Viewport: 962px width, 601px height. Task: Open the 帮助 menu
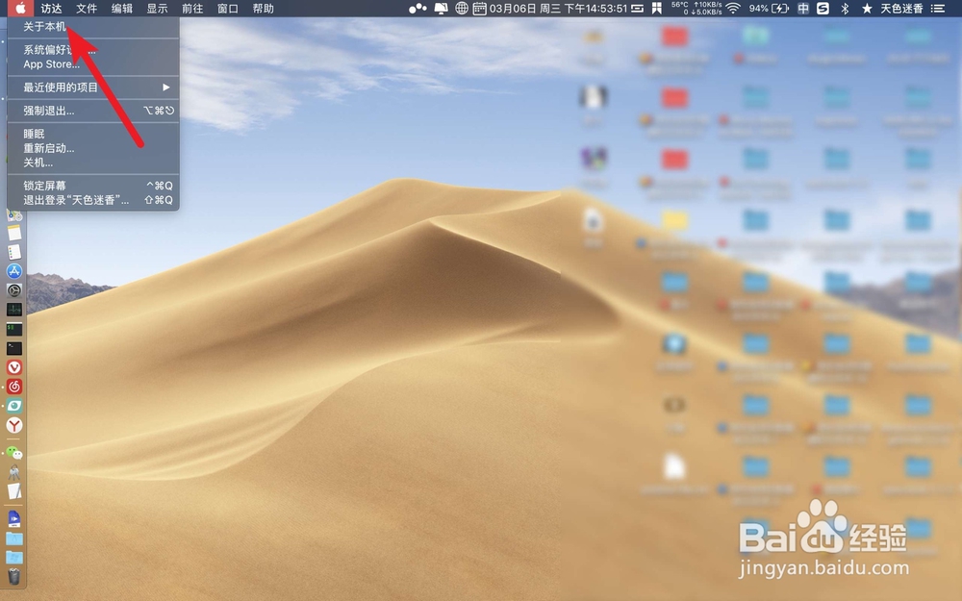pyautogui.click(x=263, y=8)
